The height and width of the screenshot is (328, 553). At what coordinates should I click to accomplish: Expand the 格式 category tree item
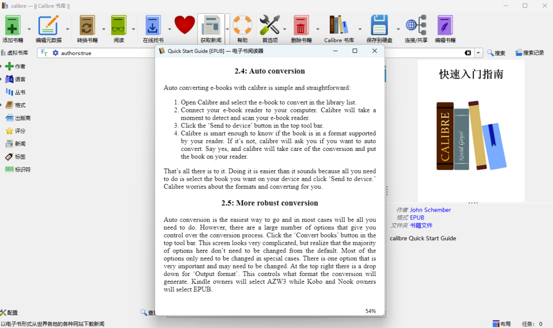coord(1,105)
